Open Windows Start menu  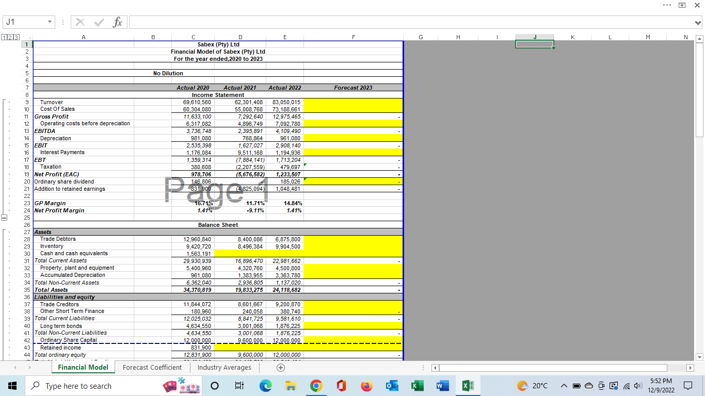(x=12, y=386)
